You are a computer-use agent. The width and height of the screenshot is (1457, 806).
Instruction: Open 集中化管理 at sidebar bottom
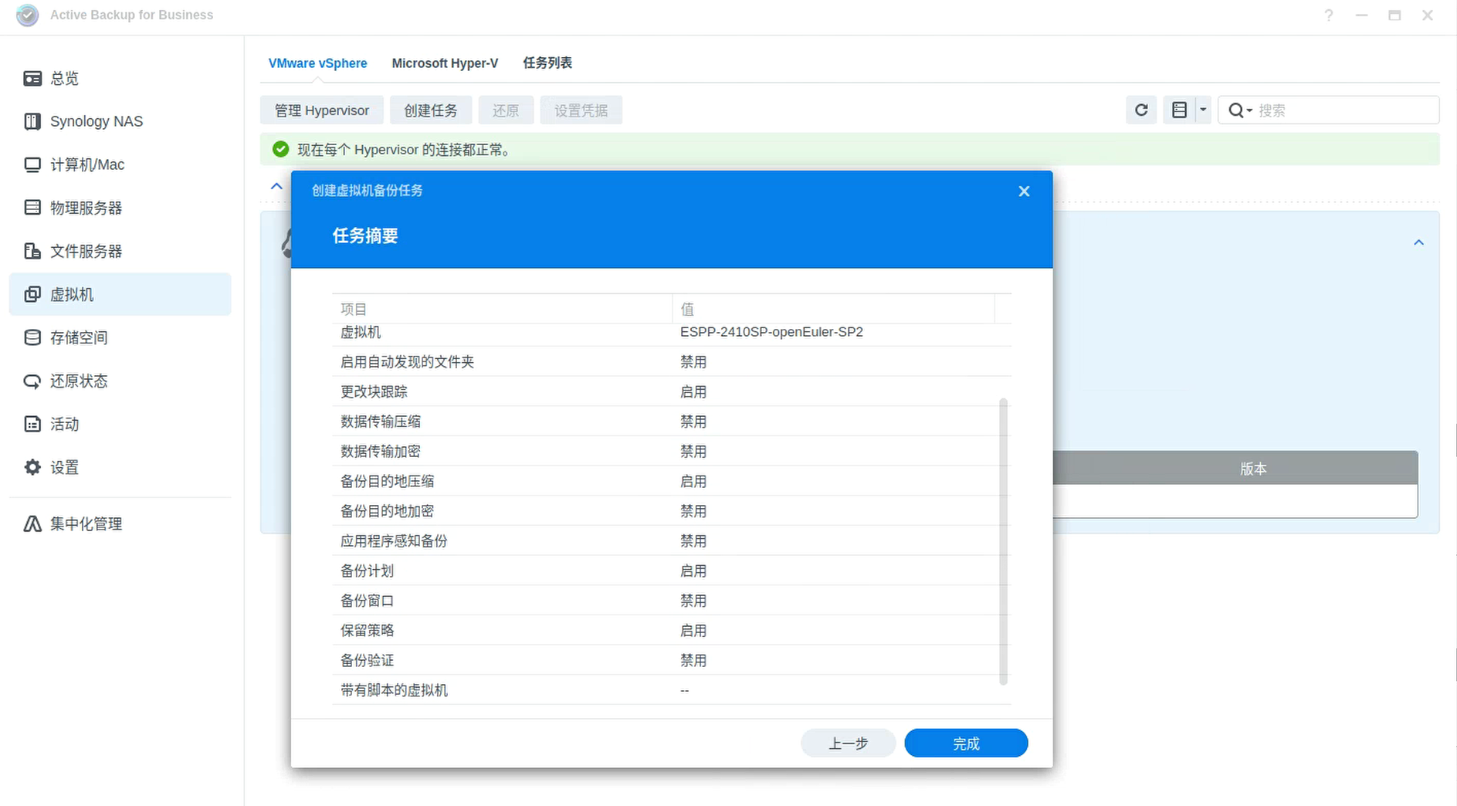tap(86, 523)
